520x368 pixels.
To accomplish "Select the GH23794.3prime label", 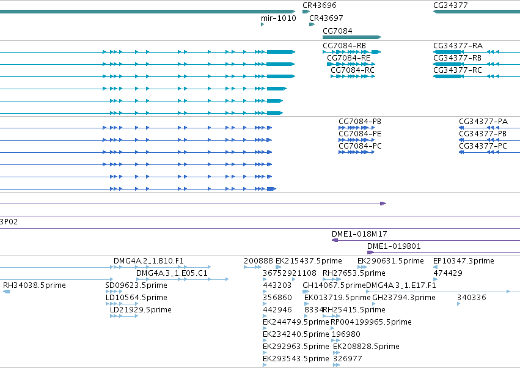I will click(x=404, y=298).
